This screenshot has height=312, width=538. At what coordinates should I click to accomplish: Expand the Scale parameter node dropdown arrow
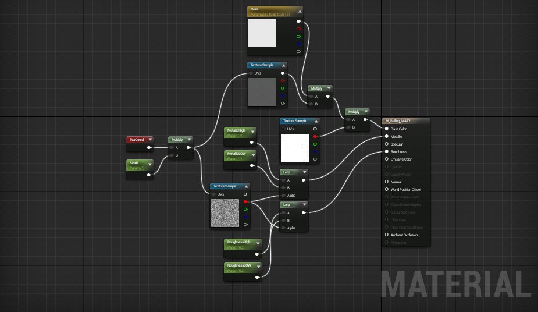(149, 164)
